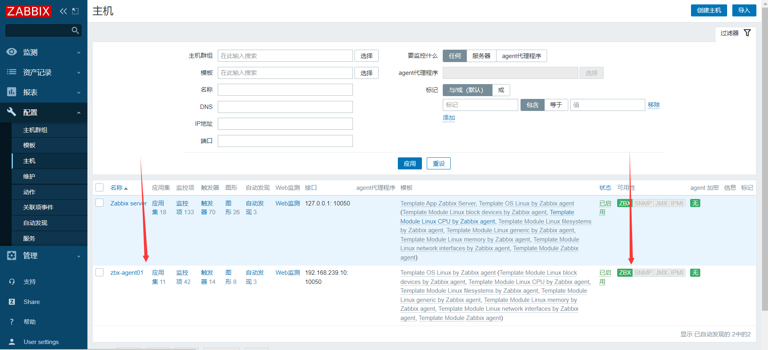The image size is (768, 350).
Task: Open 主机 submenu item
Action: pyautogui.click(x=49, y=161)
